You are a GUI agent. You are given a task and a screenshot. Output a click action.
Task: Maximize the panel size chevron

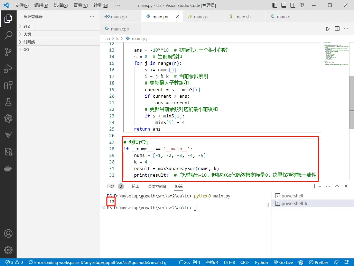point(337,186)
